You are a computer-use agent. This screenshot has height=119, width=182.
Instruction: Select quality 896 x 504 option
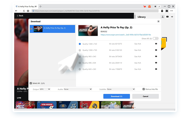[x=80, y=63]
